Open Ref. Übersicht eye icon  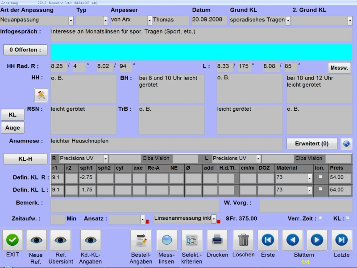click(x=61, y=240)
